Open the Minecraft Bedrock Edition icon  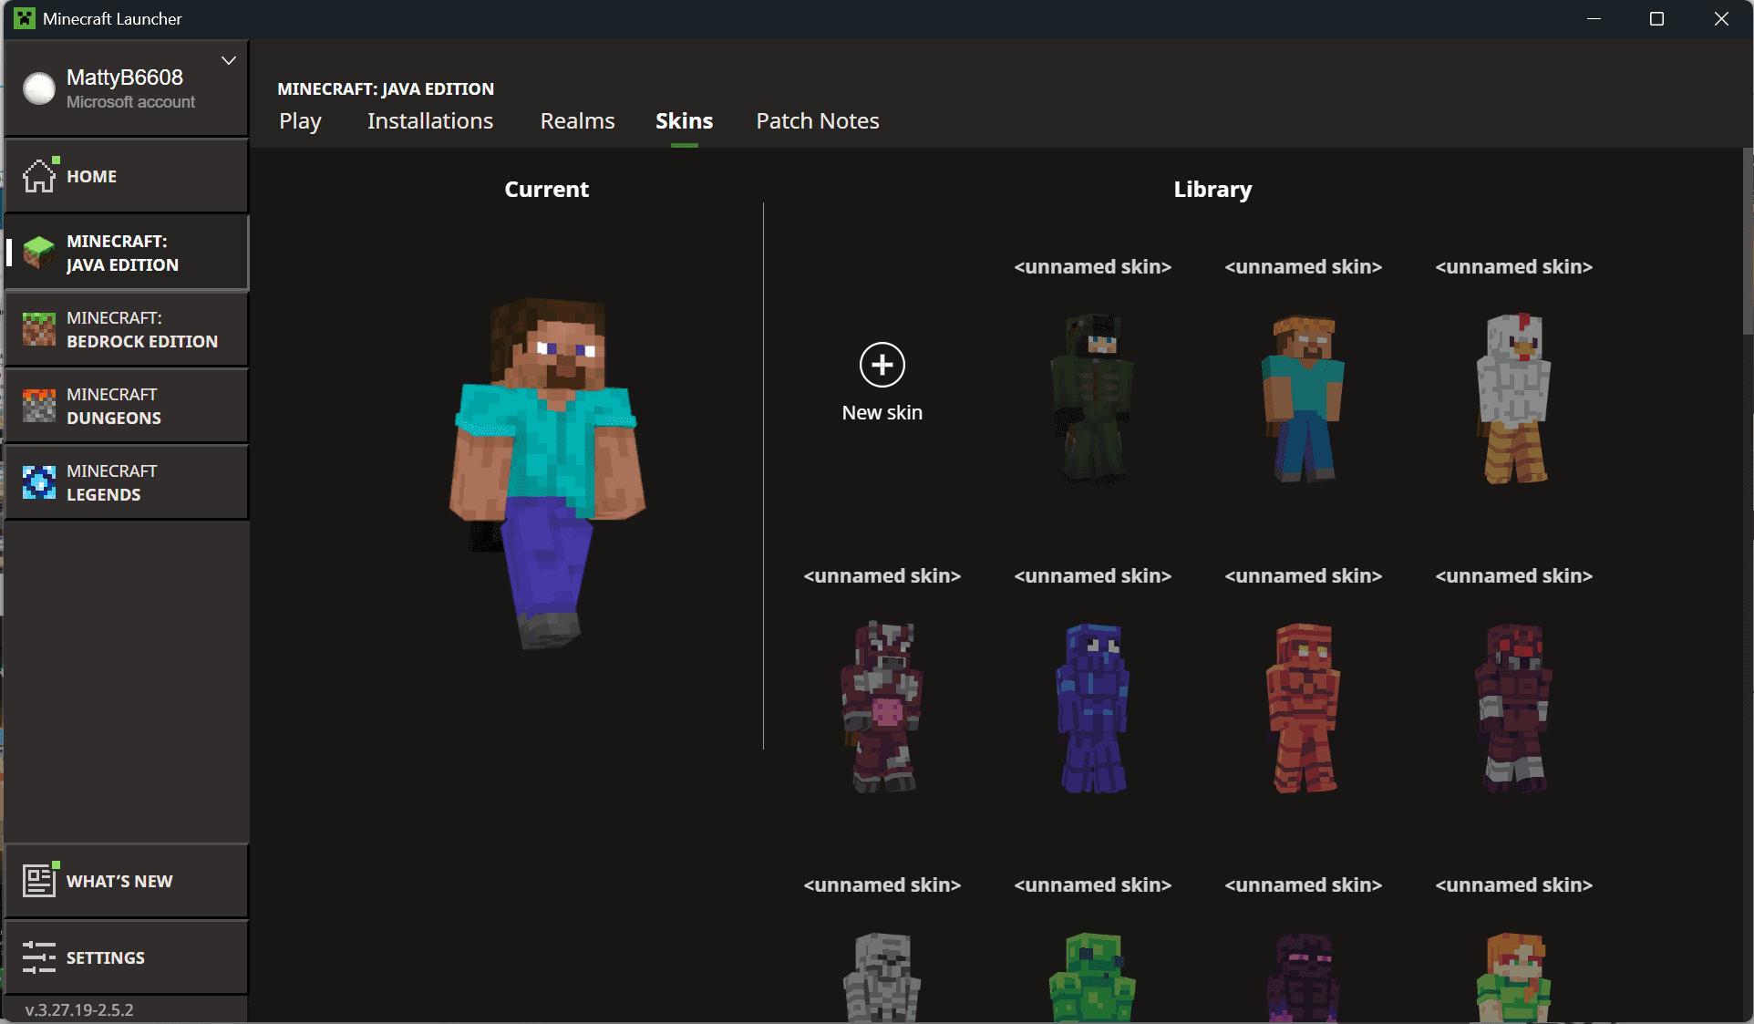point(39,329)
